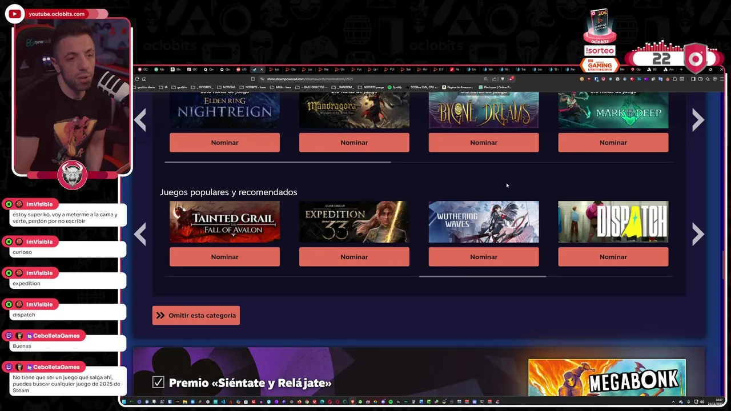Show previous games in top carousel
This screenshot has height=411, width=731.
[140, 120]
